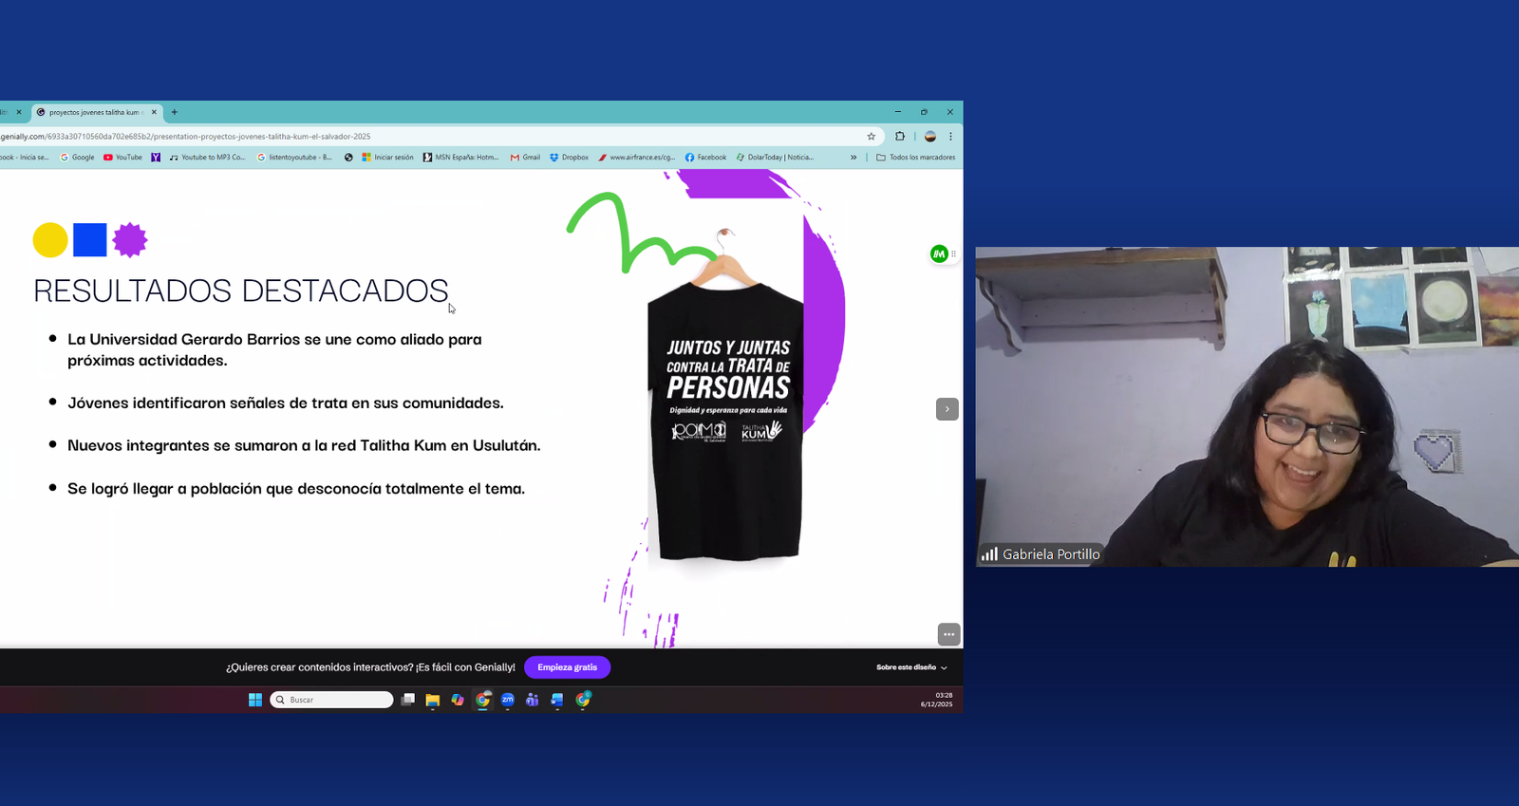1519x806 pixels.
Task: Open the Chrome extensions puzzle icon
Action: 900,137
